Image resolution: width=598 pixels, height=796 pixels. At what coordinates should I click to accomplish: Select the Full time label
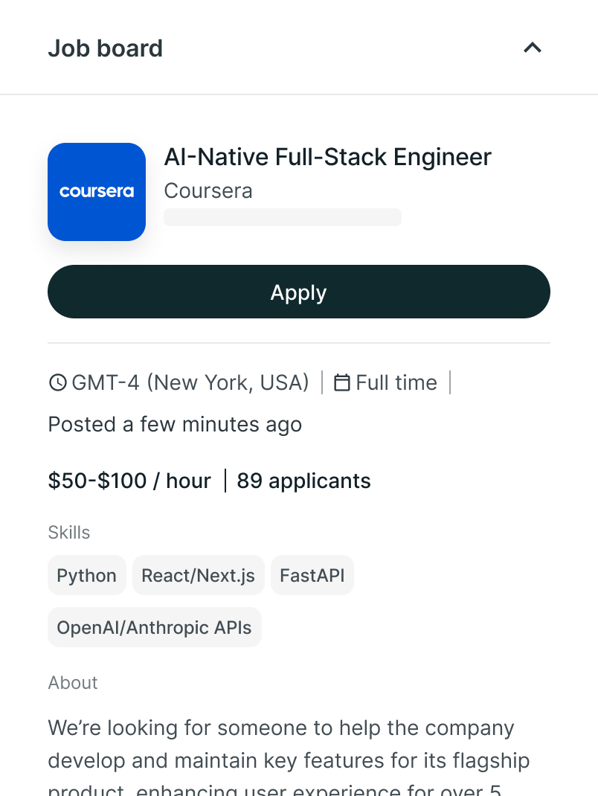pyautogui.click(x=396, y=383)
